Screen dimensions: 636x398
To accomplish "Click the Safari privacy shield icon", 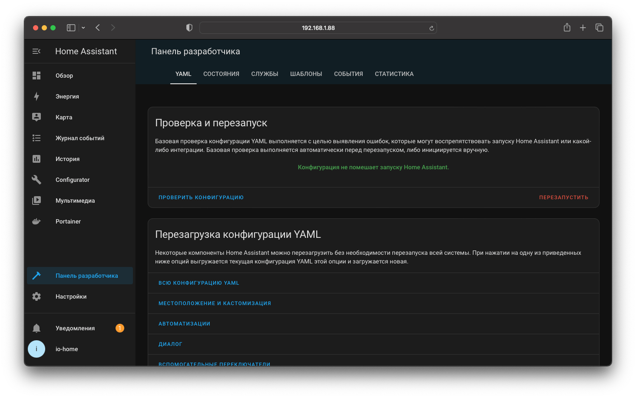I will [189, 27].
